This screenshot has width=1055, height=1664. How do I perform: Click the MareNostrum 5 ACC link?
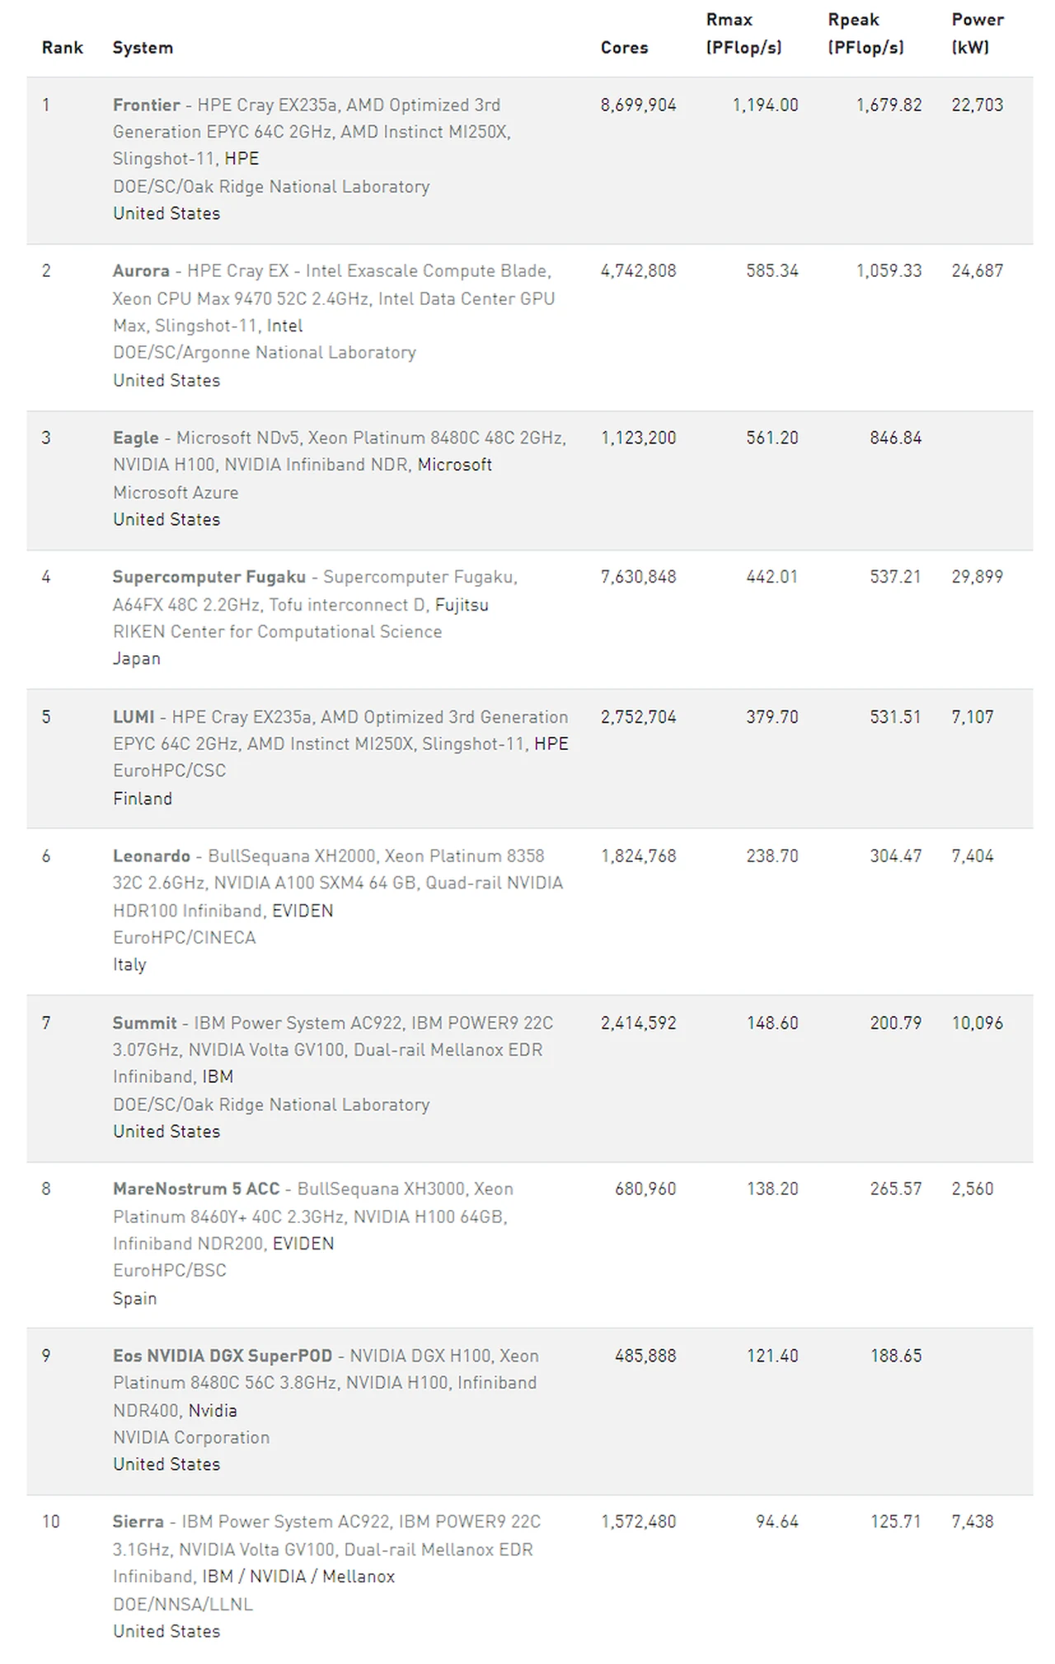tap(196, 1189)
